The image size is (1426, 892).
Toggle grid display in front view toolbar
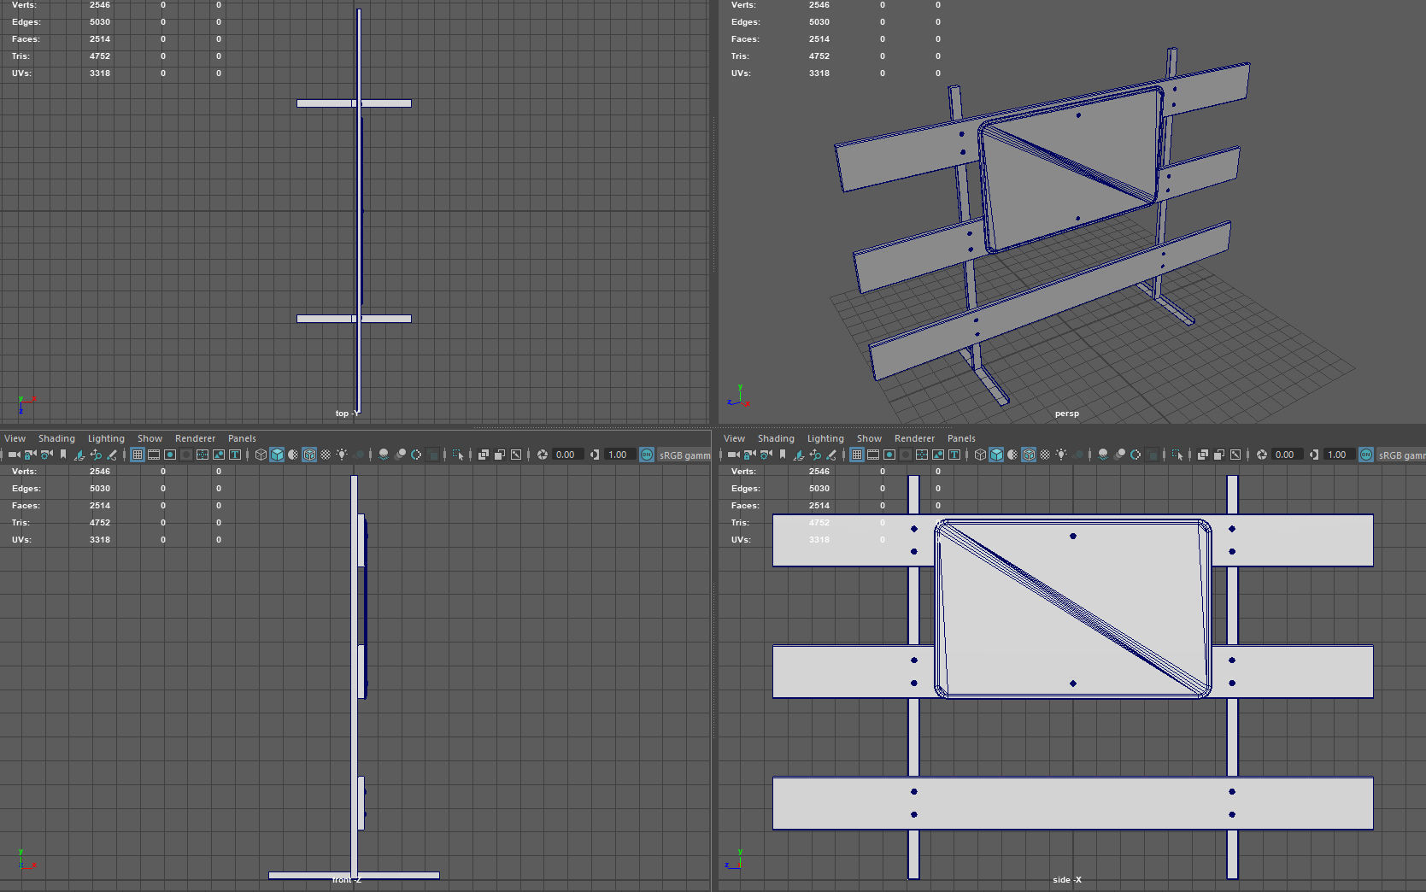(137, 455)
